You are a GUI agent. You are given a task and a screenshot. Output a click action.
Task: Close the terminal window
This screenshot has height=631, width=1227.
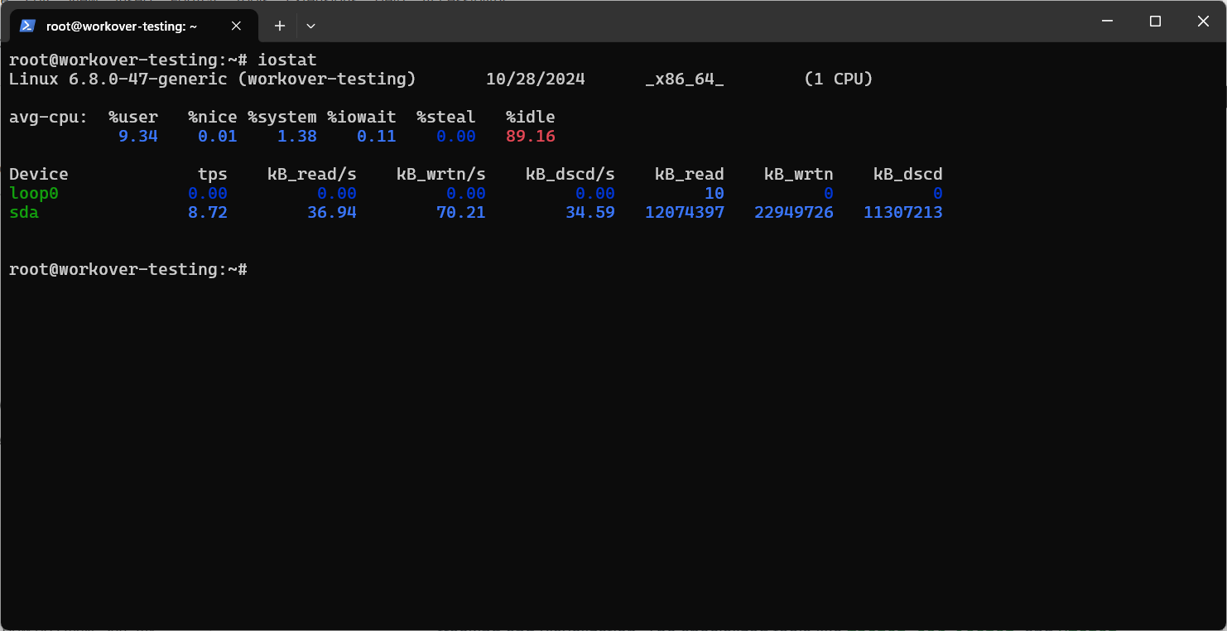(x=1203, y=22)
